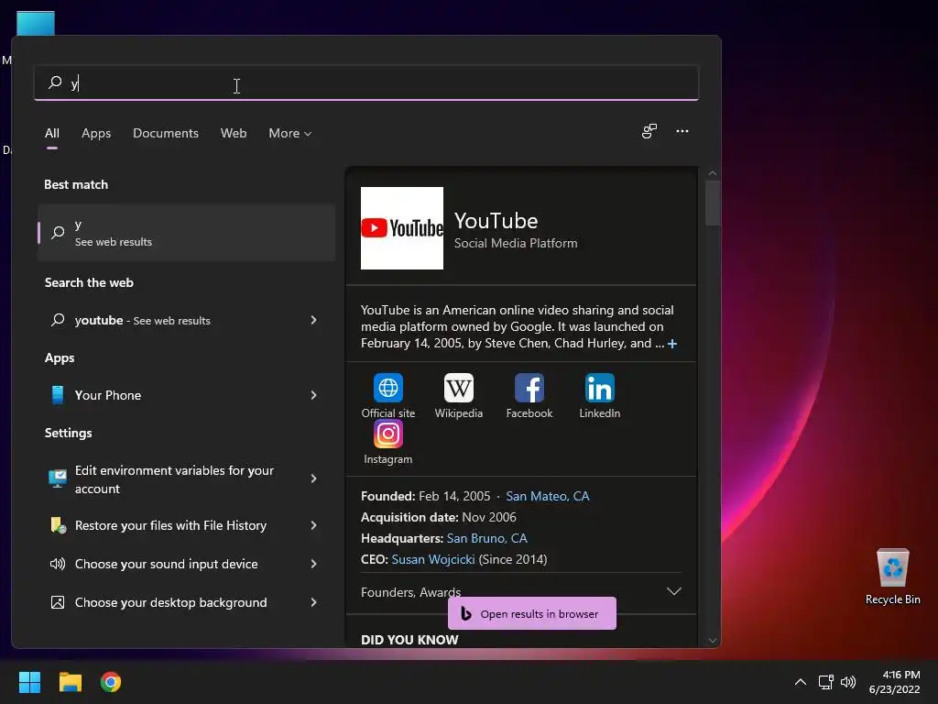Click the network icon in system tray
The height and width of the screenshot is (704, 938).
point(825,682)
